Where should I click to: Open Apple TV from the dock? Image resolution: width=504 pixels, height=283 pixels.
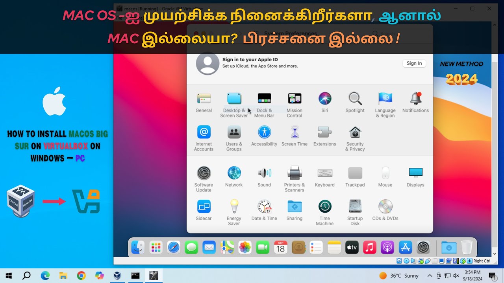tap(352, 248)
